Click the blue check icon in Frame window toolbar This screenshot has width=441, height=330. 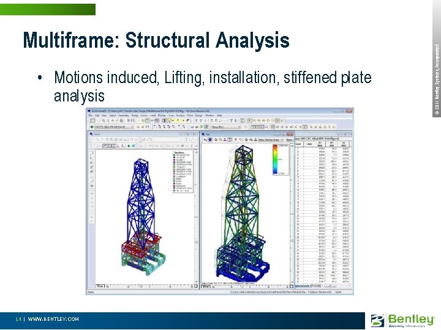134,146
